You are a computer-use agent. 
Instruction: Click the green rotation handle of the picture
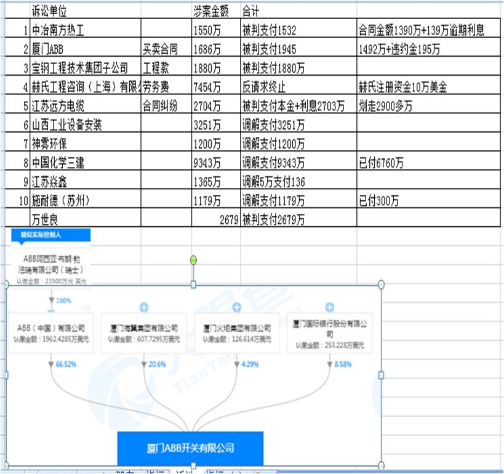click(x=193, y=260)
